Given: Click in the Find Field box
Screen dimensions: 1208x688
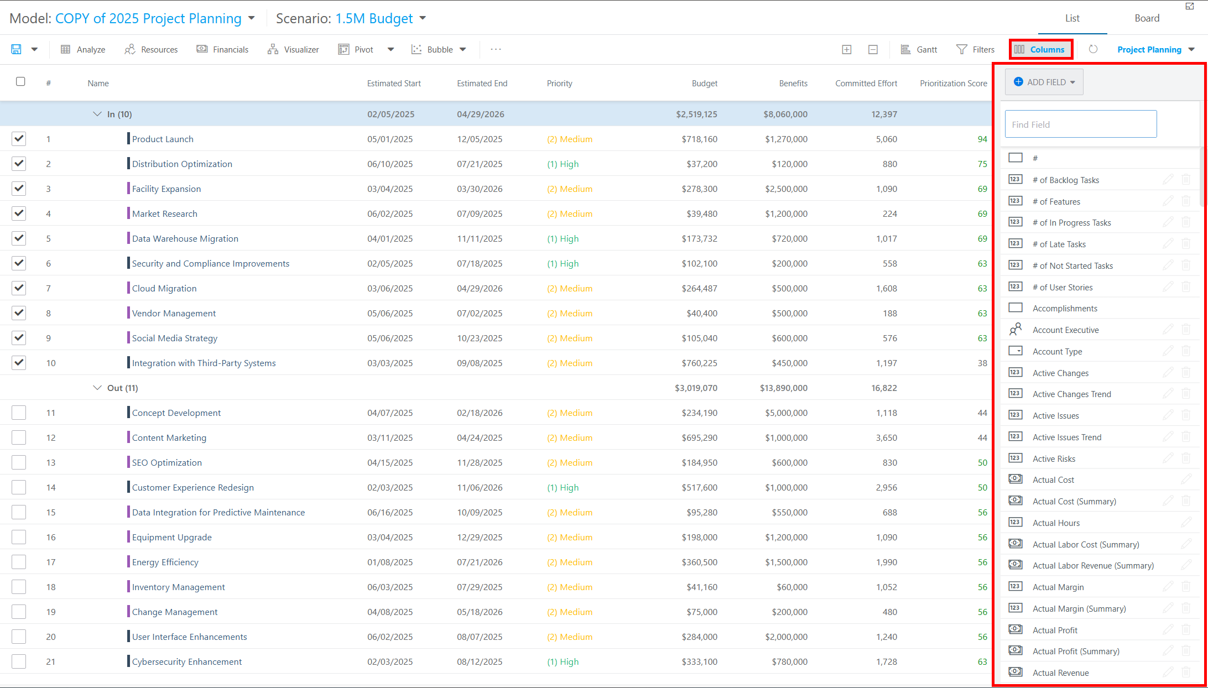Looking at the screenshot, I should (x=1080, y=124).
